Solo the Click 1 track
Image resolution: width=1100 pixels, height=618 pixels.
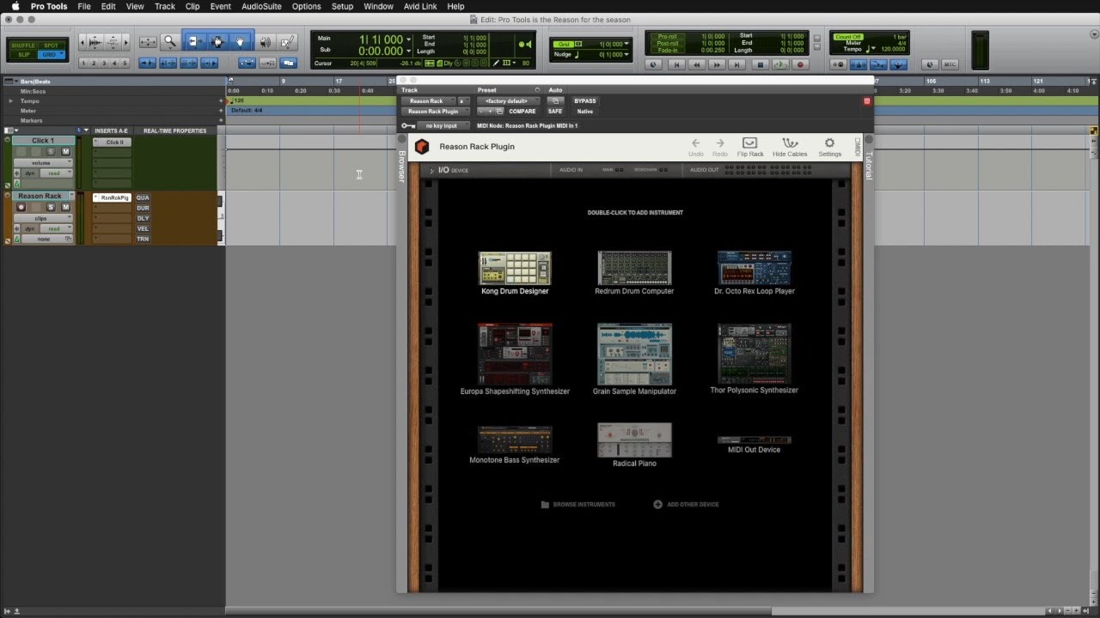click(x=51, y=152)
